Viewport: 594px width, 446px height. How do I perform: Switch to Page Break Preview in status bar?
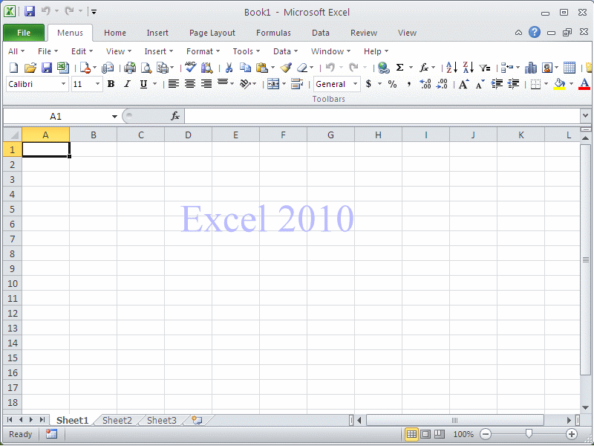(440, 434)
